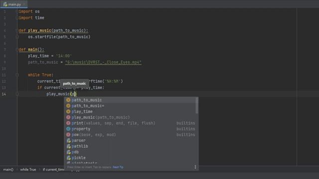Viewport: 319px width, 179px height.
Task: Choose path_to_music= keyword argument suggestion
Action: [x=130, y=106]
